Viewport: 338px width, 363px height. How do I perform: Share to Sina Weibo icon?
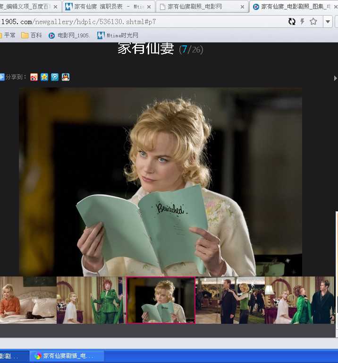coord(34,77)
